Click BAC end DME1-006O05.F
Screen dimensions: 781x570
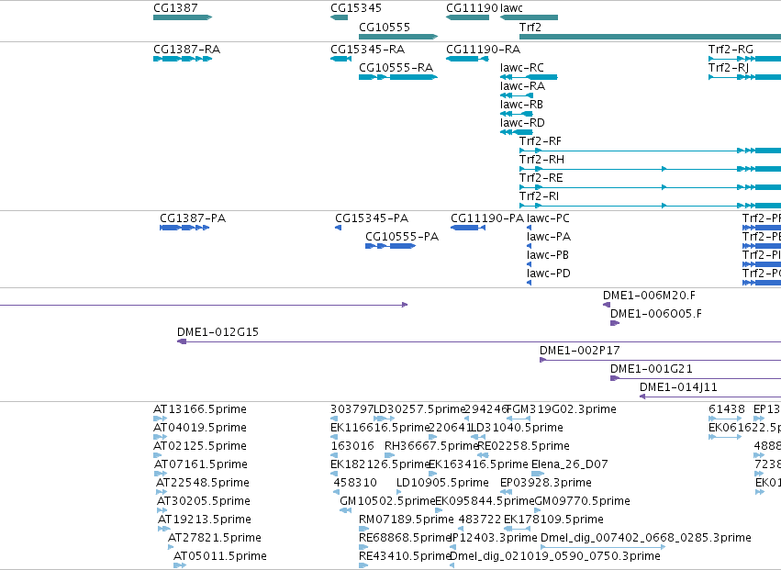pos(656,314)
